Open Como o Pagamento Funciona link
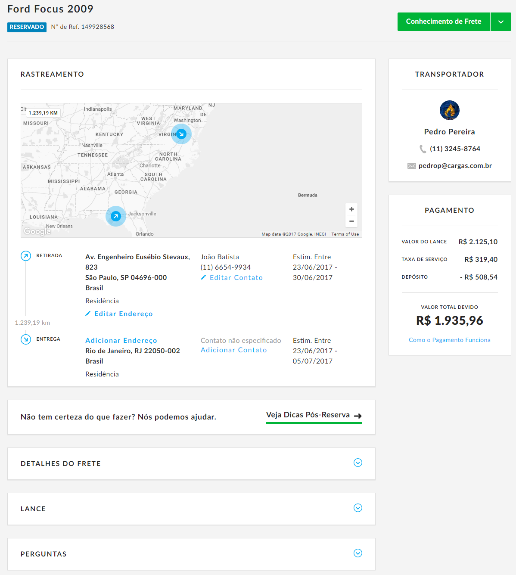This screenshot has height=575, width=516. pos(449,340)
